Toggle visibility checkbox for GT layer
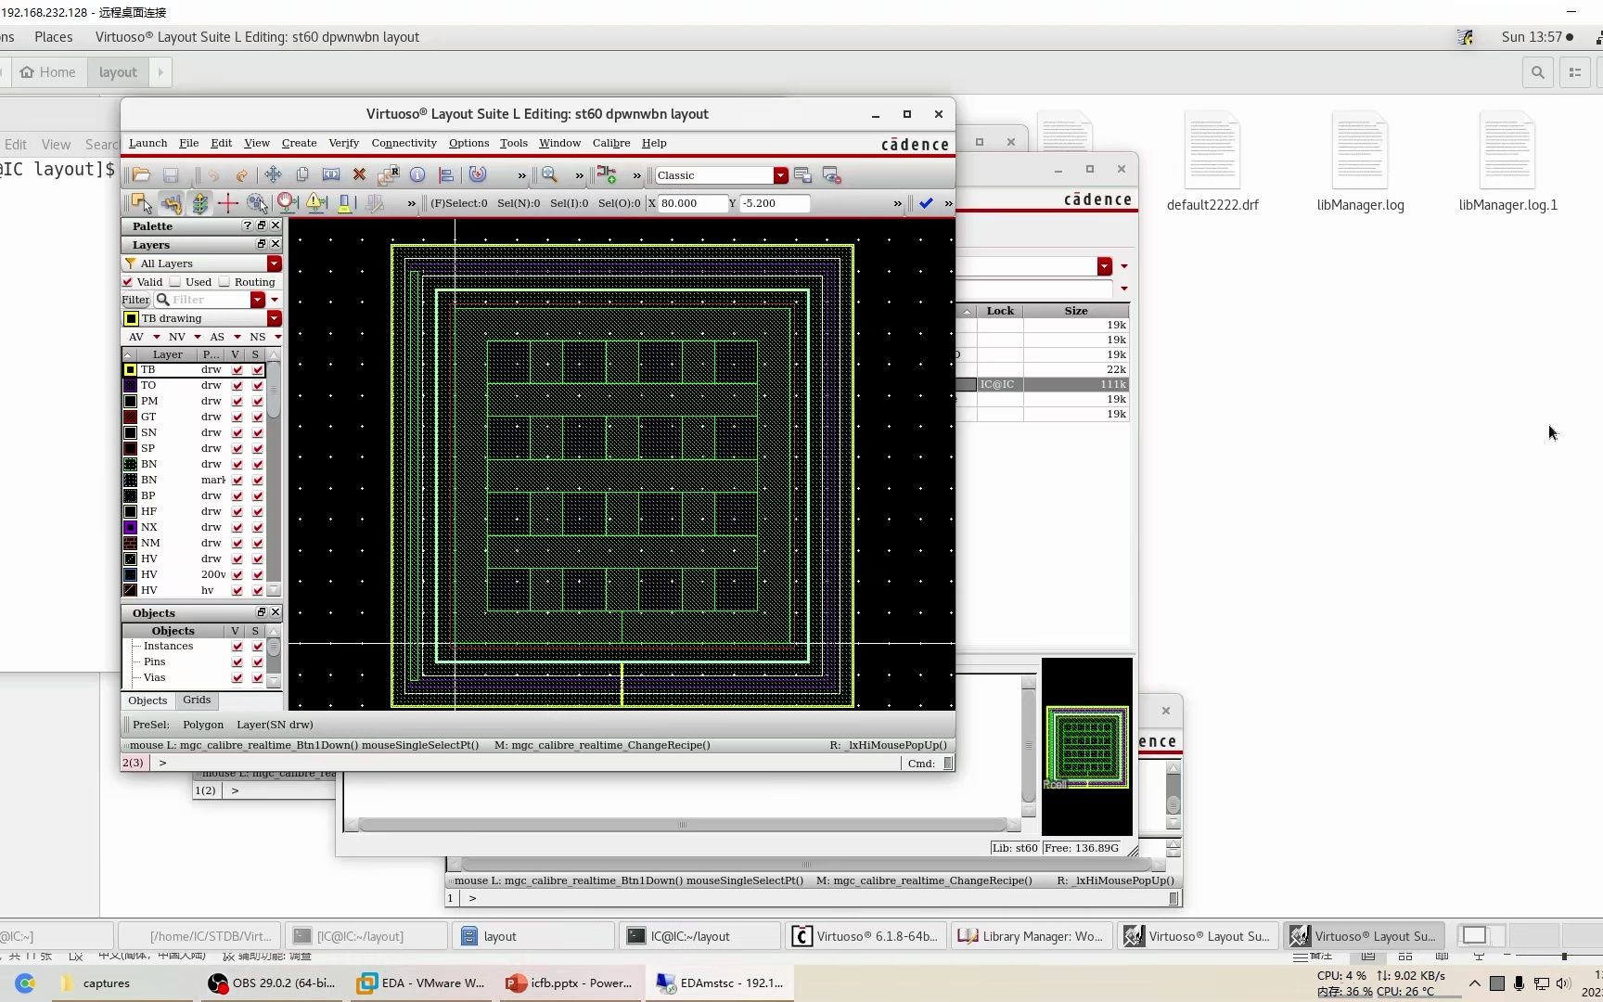The image size is (1603, 1002). pyautogui.click(x=237, y=417)
